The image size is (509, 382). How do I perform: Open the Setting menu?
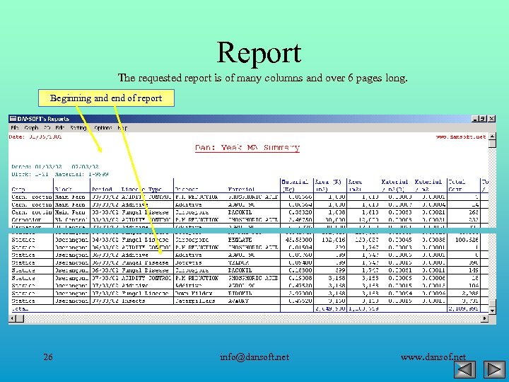point(78,127)
